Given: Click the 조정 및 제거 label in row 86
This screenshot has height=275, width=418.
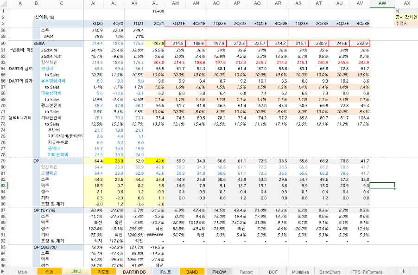Looking at the screenshot, I should pyautogui.click(x=62, y=204).
